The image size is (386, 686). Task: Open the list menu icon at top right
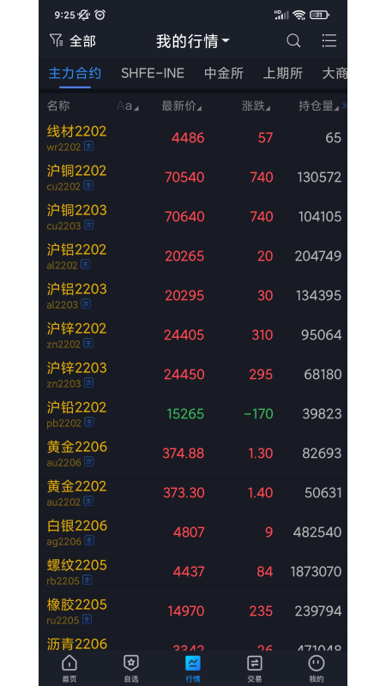[329, 40]
